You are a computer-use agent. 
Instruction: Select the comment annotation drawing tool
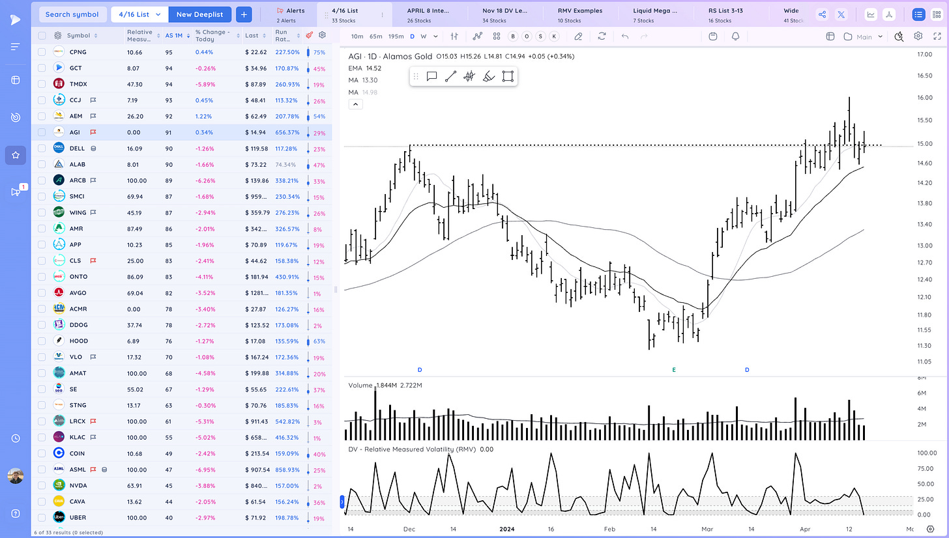tap(431, 76)
